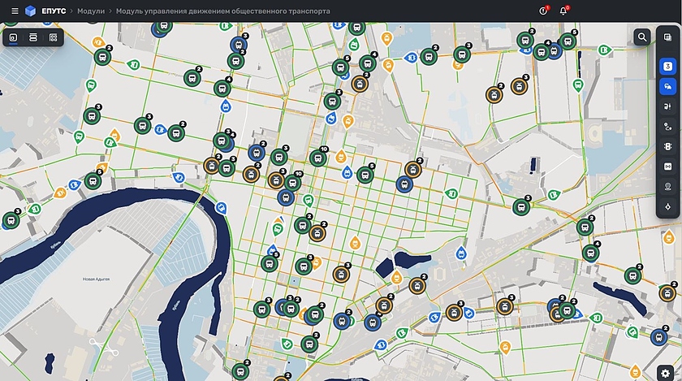Toggle the route waypoints layer button

pos(667,126)
